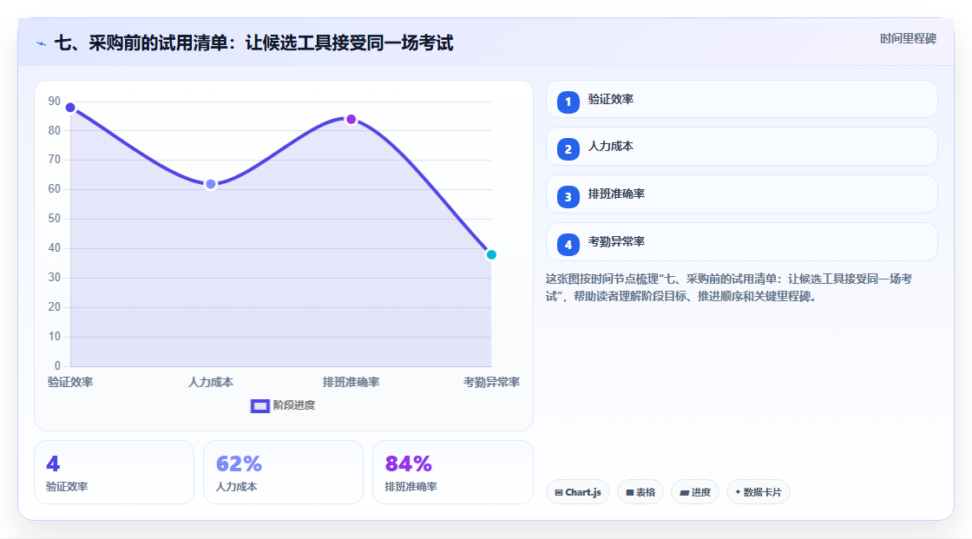Open the 考勤异常率 milestone row
Viewport: 972px width, 539px height.
tap(741, 242)
